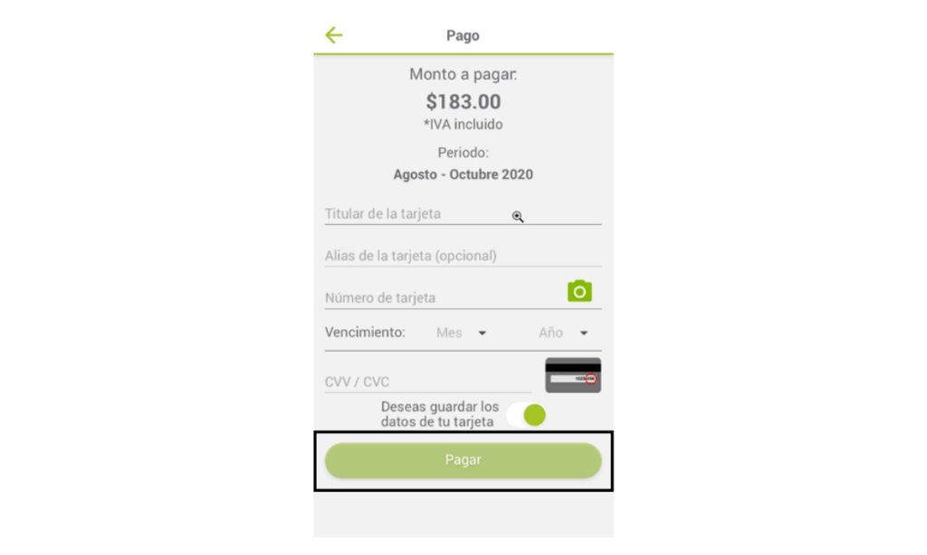Focus the Titular de la tarjeta field

(463, 213)
